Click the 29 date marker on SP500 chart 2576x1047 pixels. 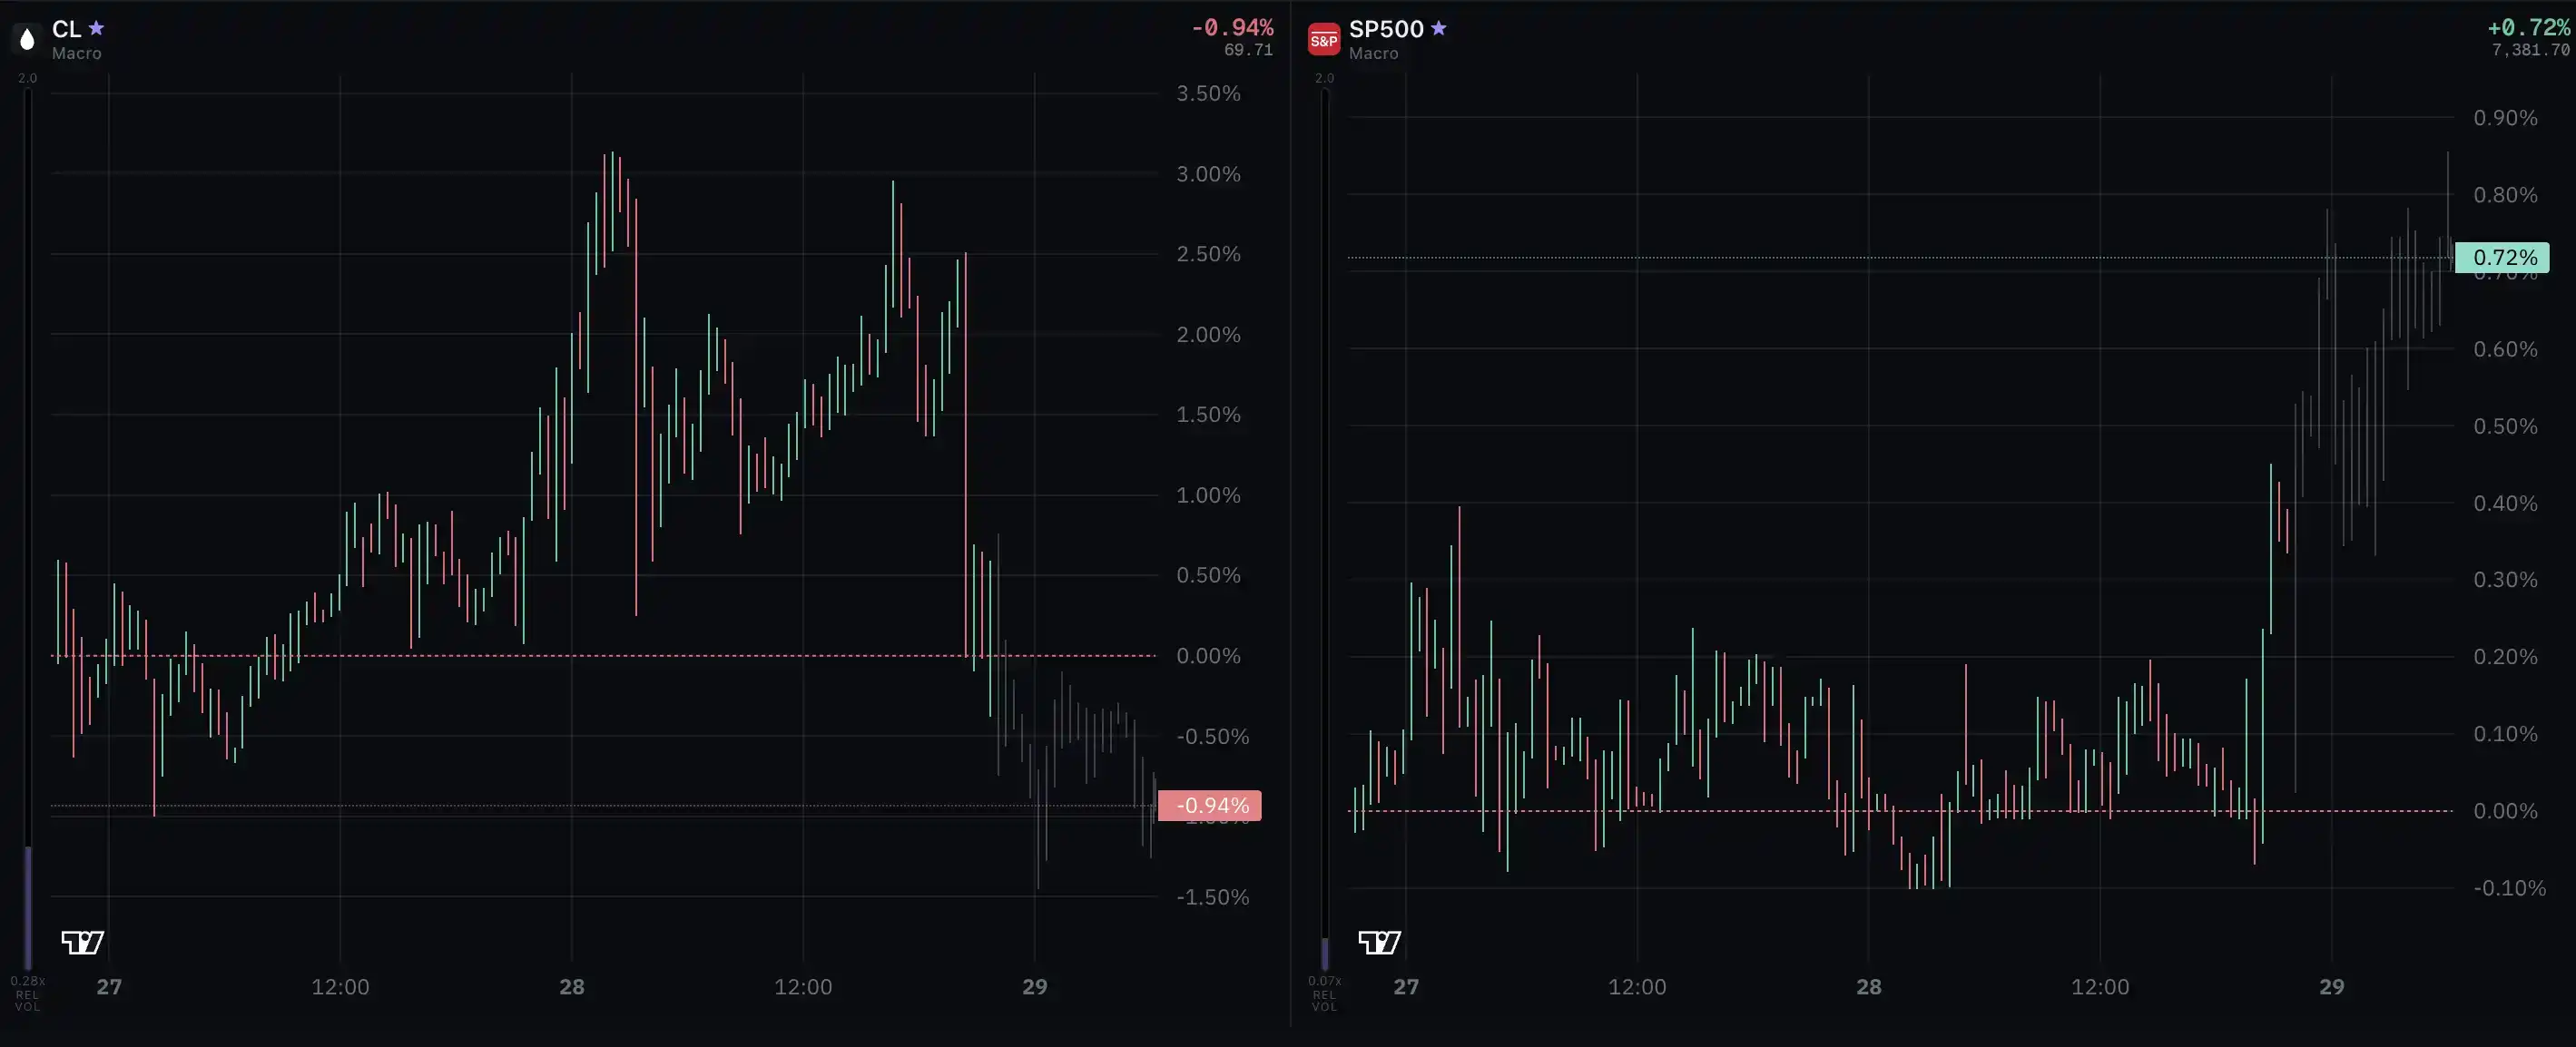pos(2331,987)
